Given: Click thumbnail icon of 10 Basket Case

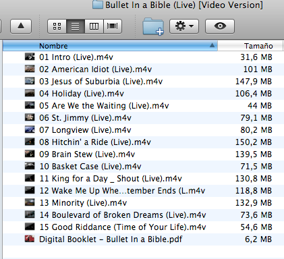Looking at the screenshot, I should [30, 166].
